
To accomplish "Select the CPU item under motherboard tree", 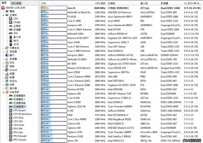I will 16,19.
